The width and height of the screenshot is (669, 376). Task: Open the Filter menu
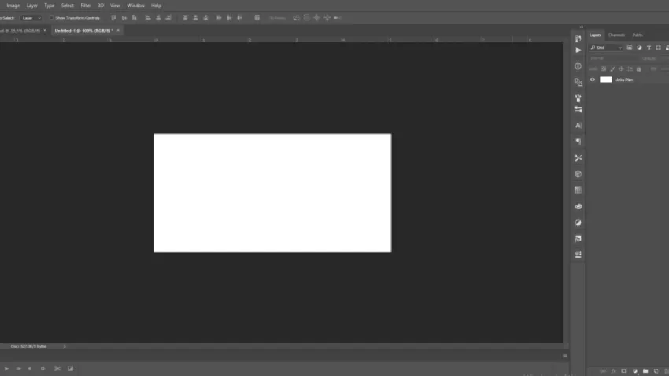point(86,5)
